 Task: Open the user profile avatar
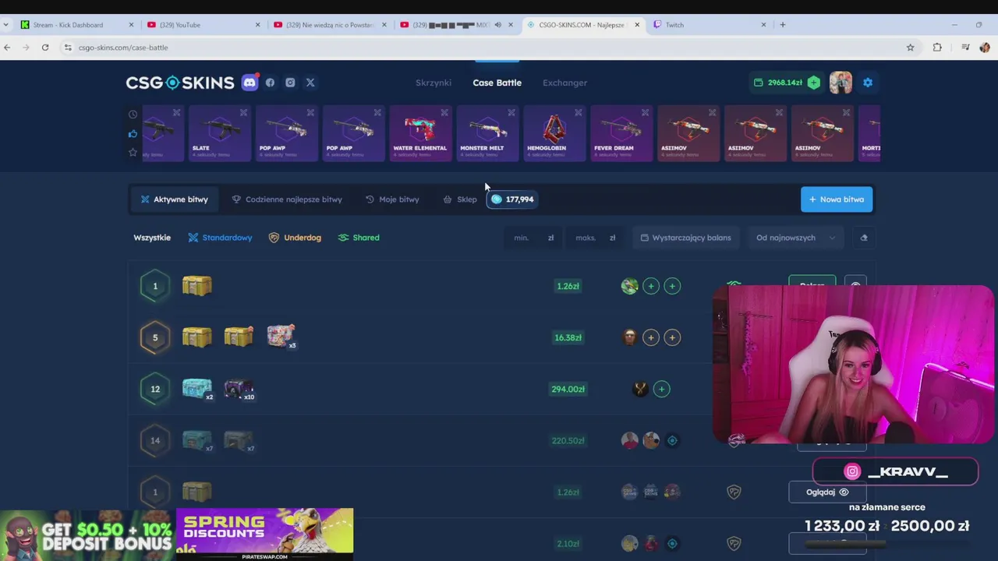pyautogui.click(x=841, y=83)
